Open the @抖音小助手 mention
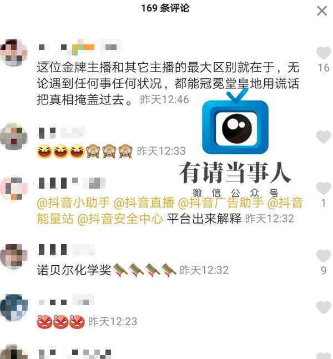 (73, 203)
